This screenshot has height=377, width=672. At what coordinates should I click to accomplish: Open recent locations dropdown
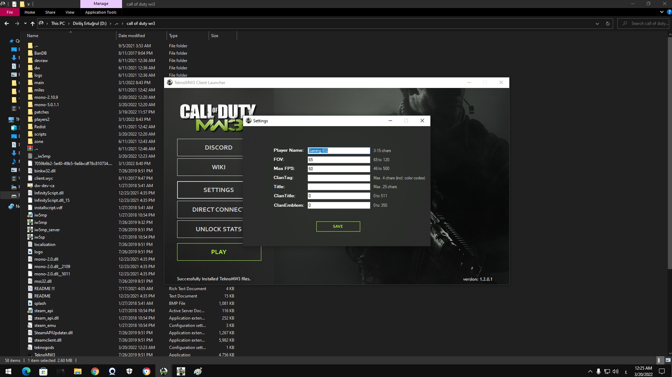25,23
